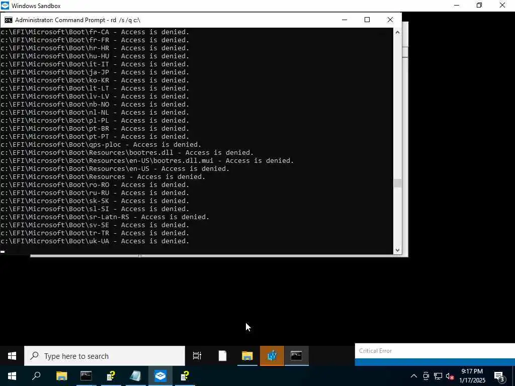Click the Command Prompt window title bar icon
The width and height of the screenshot is (515, 386).
tap(8, 20)
